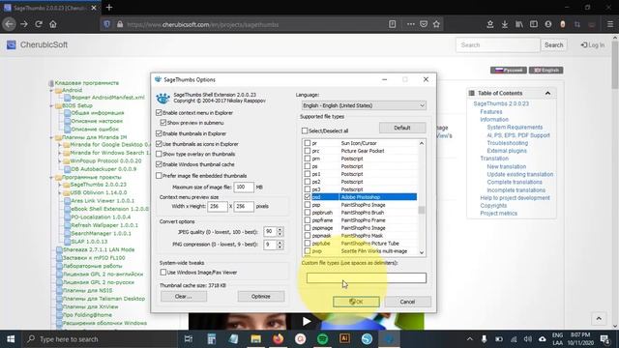
Task: Toggle Show preview in submenu
Action: click(163, 123)
